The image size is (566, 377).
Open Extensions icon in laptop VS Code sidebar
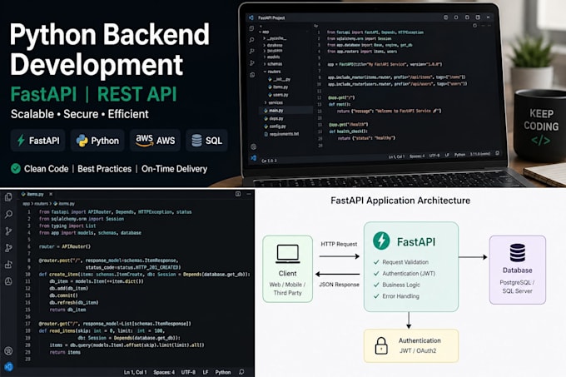point(252,75)
